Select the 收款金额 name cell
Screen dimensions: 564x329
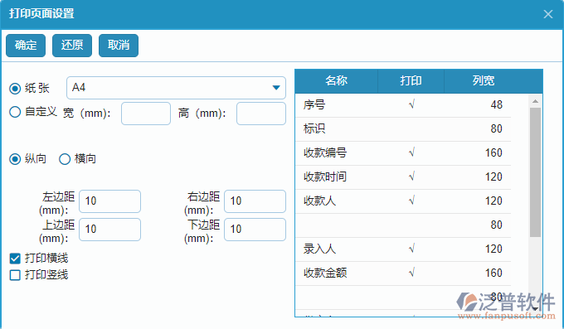tap(336, 273)
